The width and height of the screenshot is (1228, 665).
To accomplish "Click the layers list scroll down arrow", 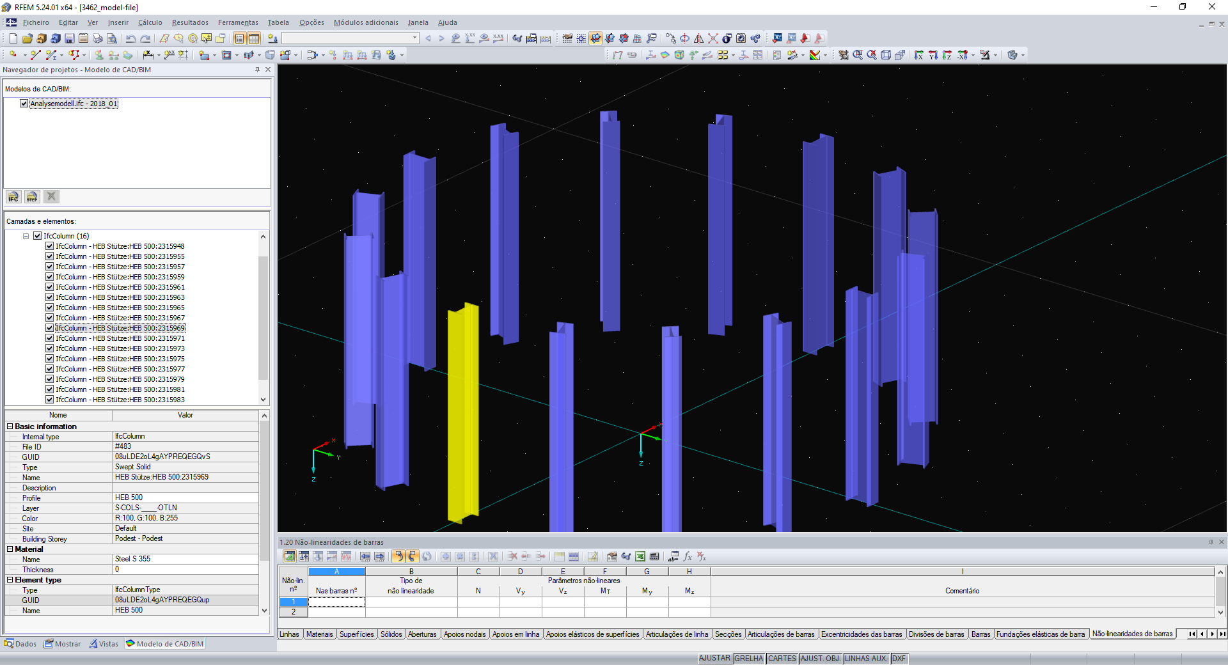I will [263, 400].
